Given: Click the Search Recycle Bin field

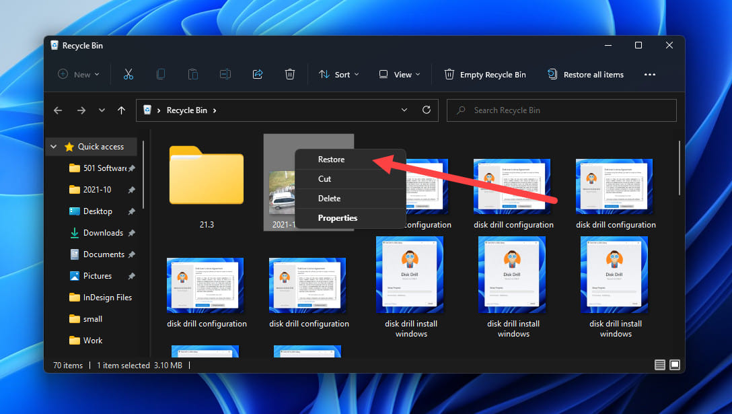Looking at the screenshot, I should 562,110.
